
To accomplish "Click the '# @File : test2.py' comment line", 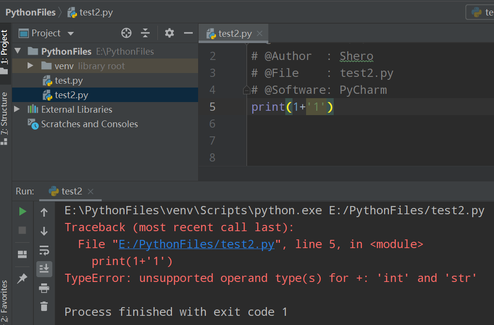I will pos(322,74).
